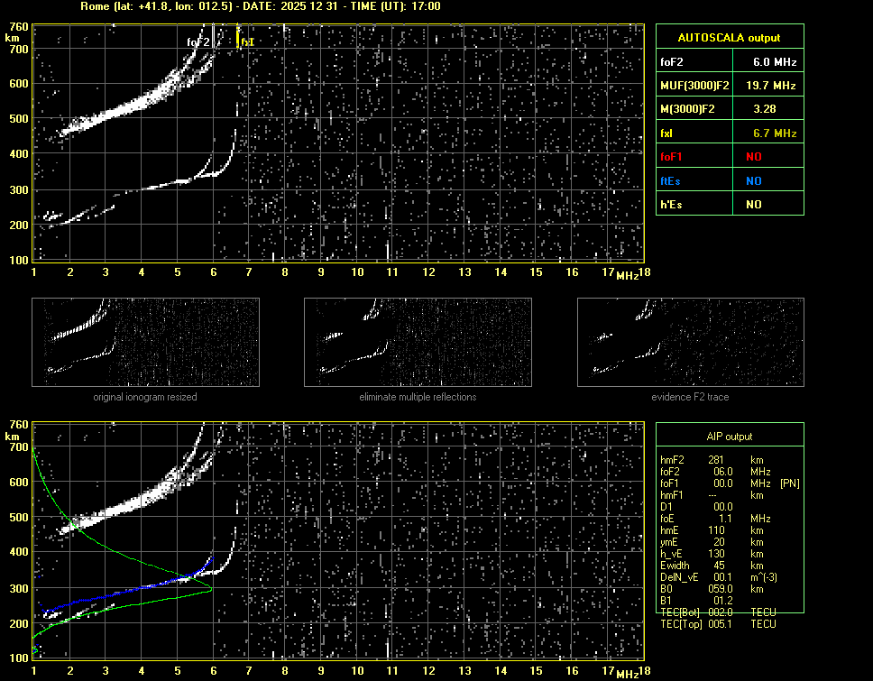The height and width of the screenshot is (681, 873).
Task: Open the "eliminate multiple reflections" thumbnail
Action: pos(418,342)
